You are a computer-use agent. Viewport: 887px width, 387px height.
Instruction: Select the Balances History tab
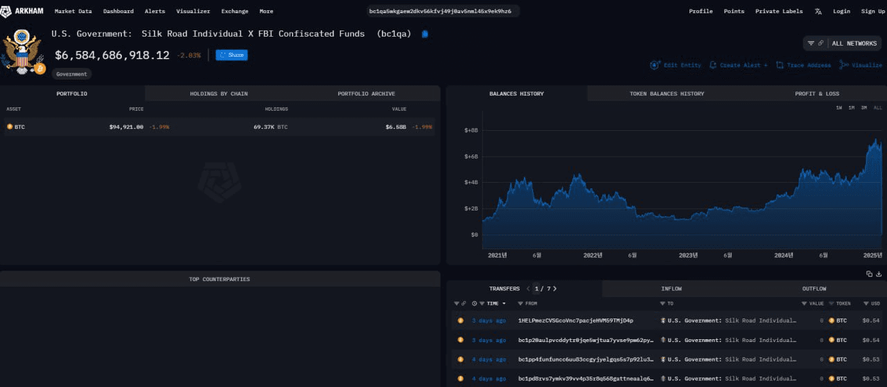coord(517,93)
